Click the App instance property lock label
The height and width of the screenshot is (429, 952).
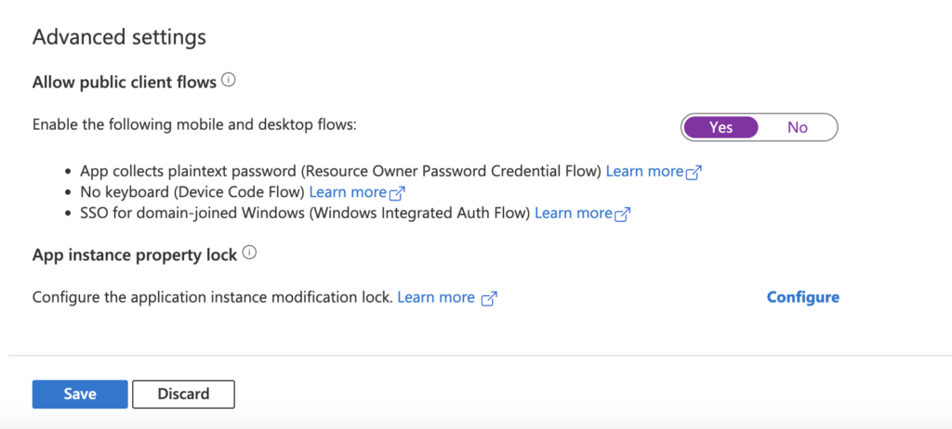point(135,255)
